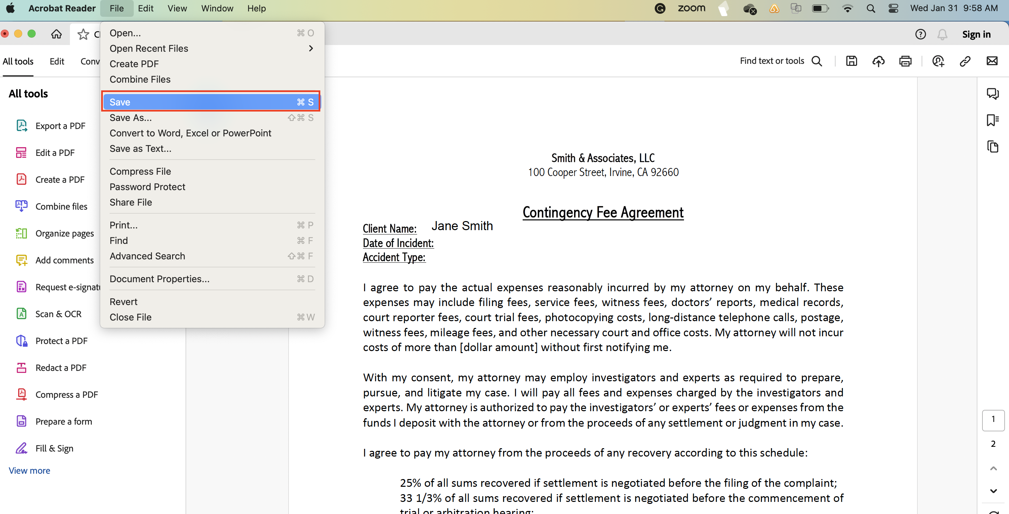The image size is (1009, 514).
Task: Switch to the Edit tab below toolbar
Action: tap(57, 61)
